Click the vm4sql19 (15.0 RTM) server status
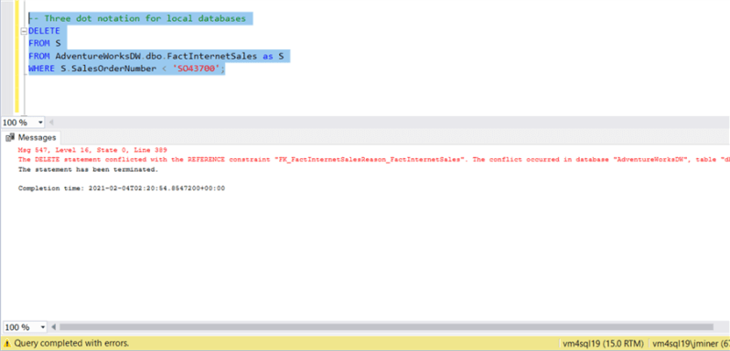This screenshot has height=351, width=730. [x=604, y=344]
